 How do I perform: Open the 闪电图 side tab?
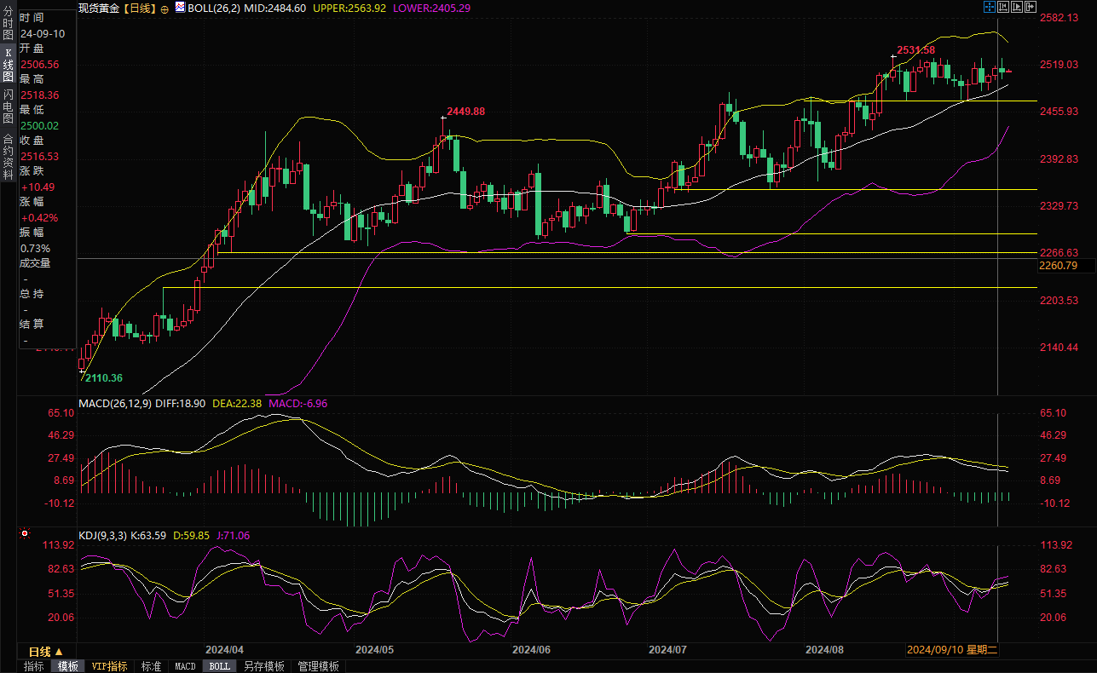click(9, 106)
